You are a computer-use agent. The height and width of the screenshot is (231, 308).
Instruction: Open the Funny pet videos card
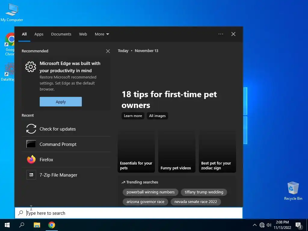(x=177, y=152)
